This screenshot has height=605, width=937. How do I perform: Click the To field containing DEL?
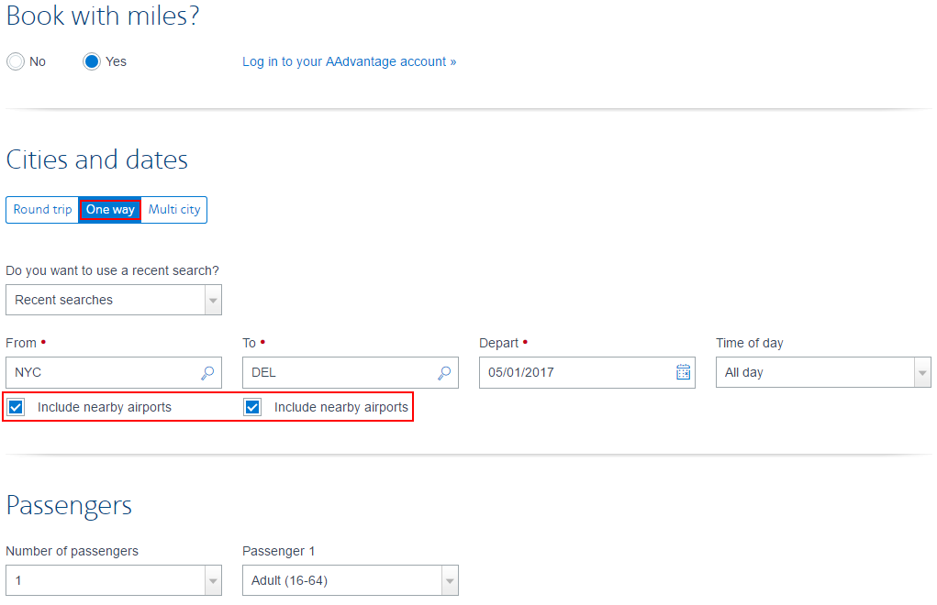pyautogui.click(x=351, y=372)
